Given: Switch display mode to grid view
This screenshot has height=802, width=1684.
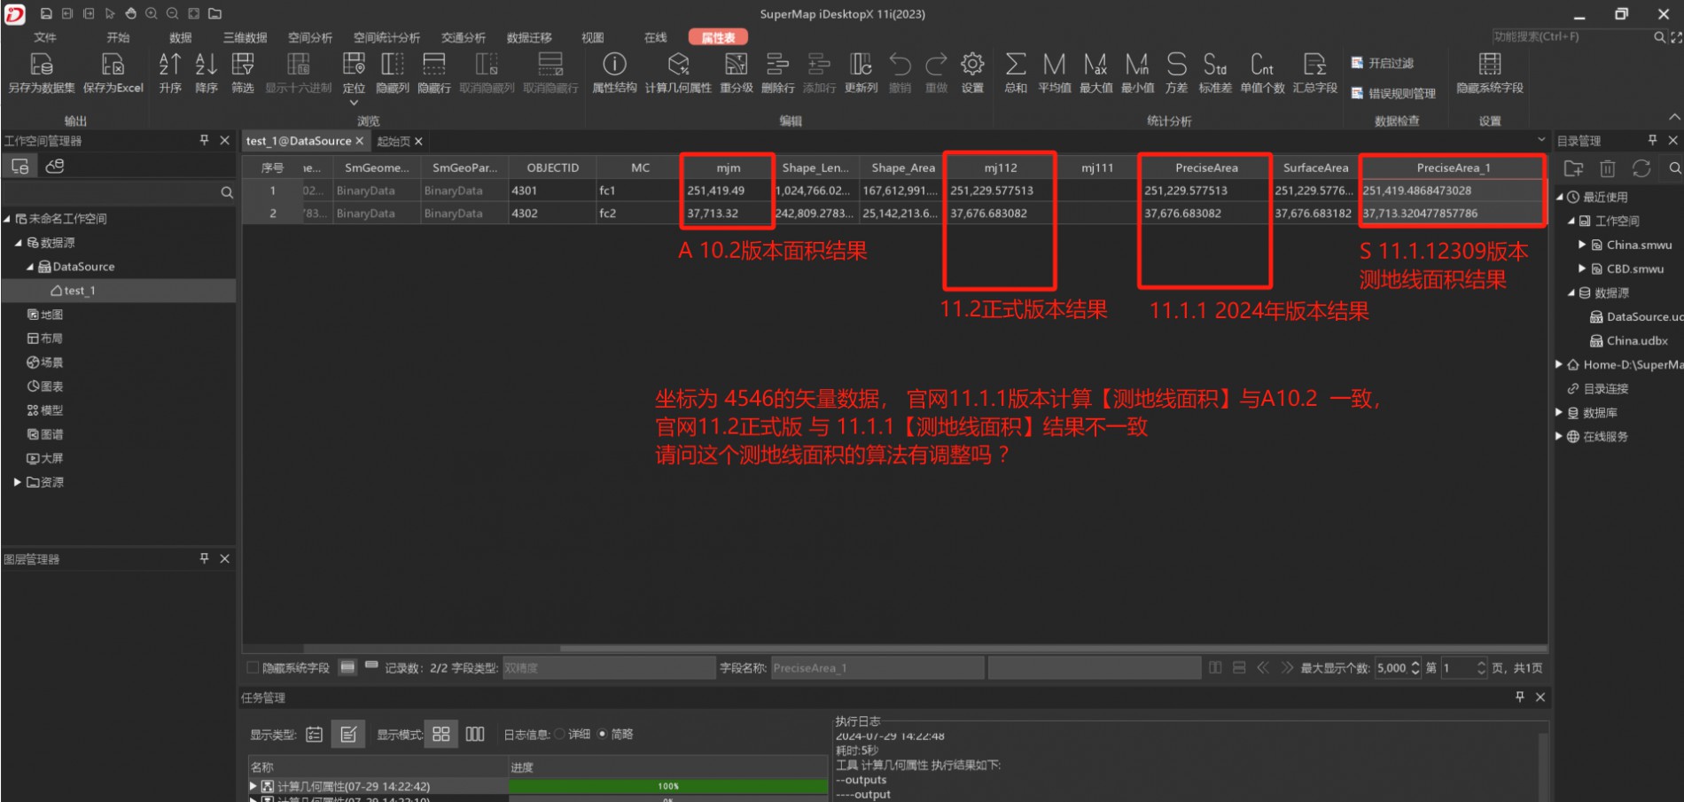Looking at the screenshot, I should [441, 734].
